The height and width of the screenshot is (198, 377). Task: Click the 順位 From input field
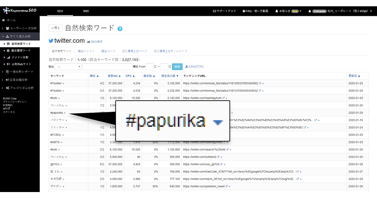coord(150,67)
